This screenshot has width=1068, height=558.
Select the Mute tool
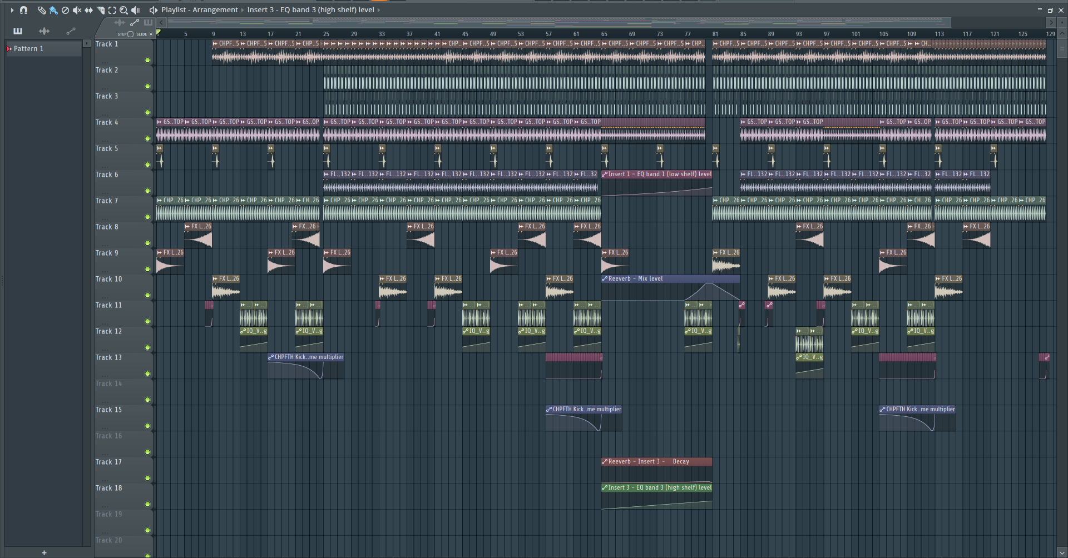[x=77, y=10]
